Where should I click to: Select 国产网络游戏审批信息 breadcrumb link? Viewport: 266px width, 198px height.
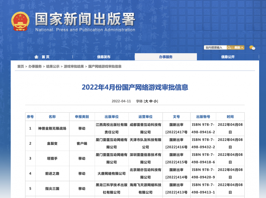coord(105,66)
